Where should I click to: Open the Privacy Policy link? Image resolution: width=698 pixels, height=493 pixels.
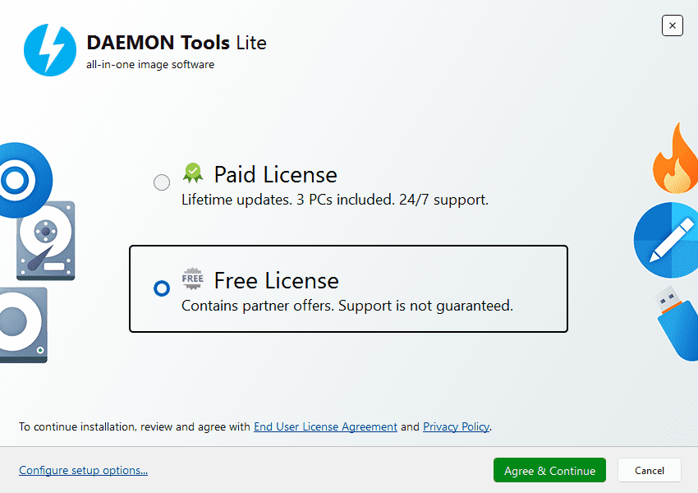(456, 427)
